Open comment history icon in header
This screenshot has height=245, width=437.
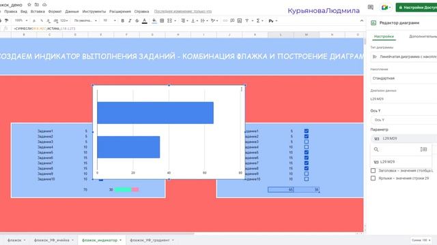point(370,7)
